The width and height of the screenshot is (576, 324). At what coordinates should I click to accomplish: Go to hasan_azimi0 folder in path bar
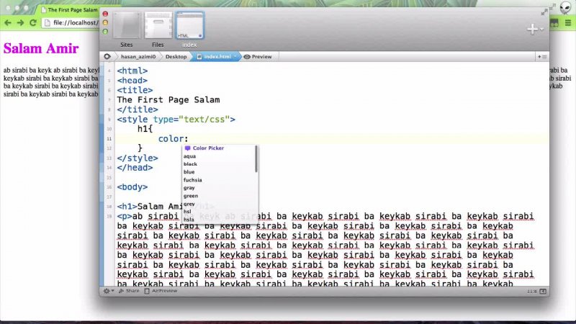[138, 56]
